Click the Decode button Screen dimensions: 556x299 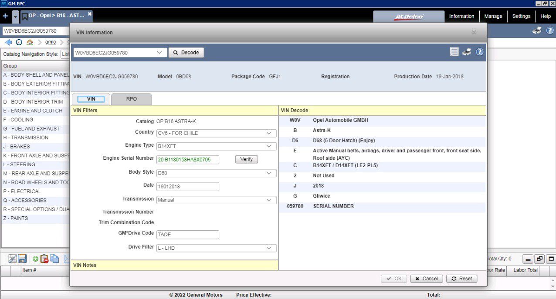click(186, 52)
